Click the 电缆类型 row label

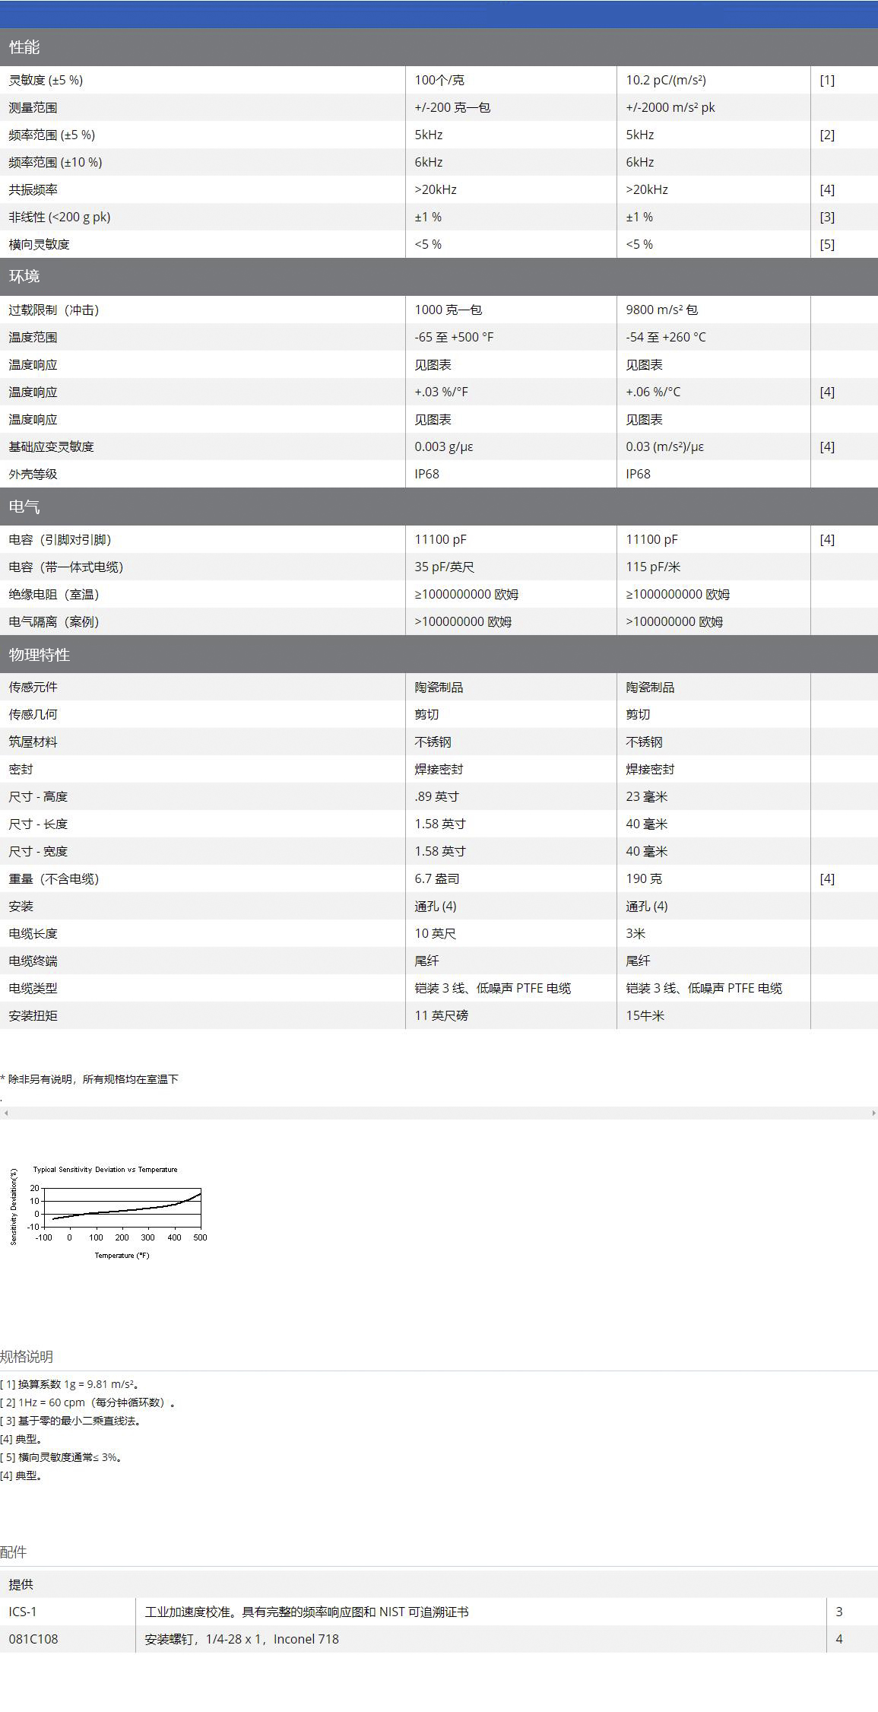[x=33, y=988]
